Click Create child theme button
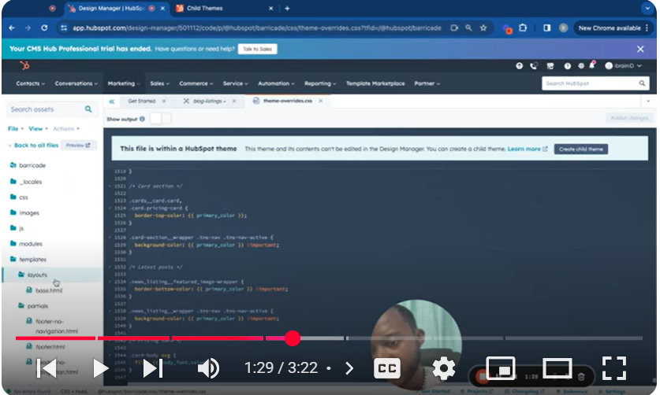Screen dimensions: 660x395 tap(581, 149)
